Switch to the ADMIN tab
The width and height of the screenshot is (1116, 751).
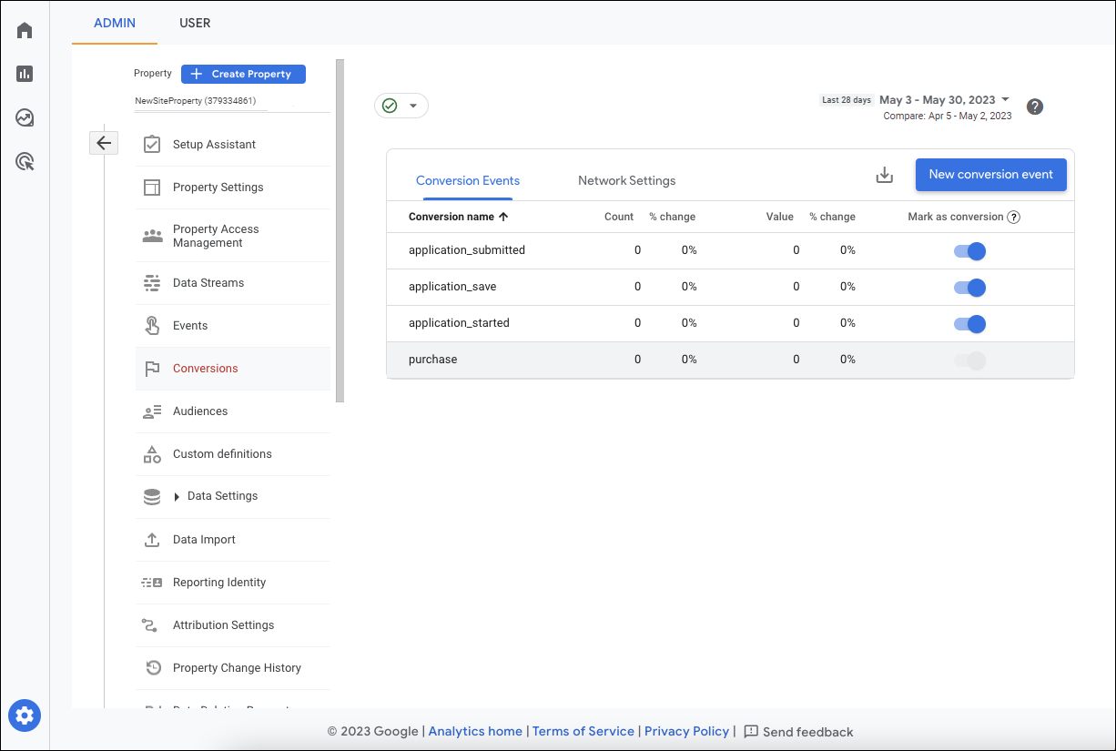click(x=115, y=23)
